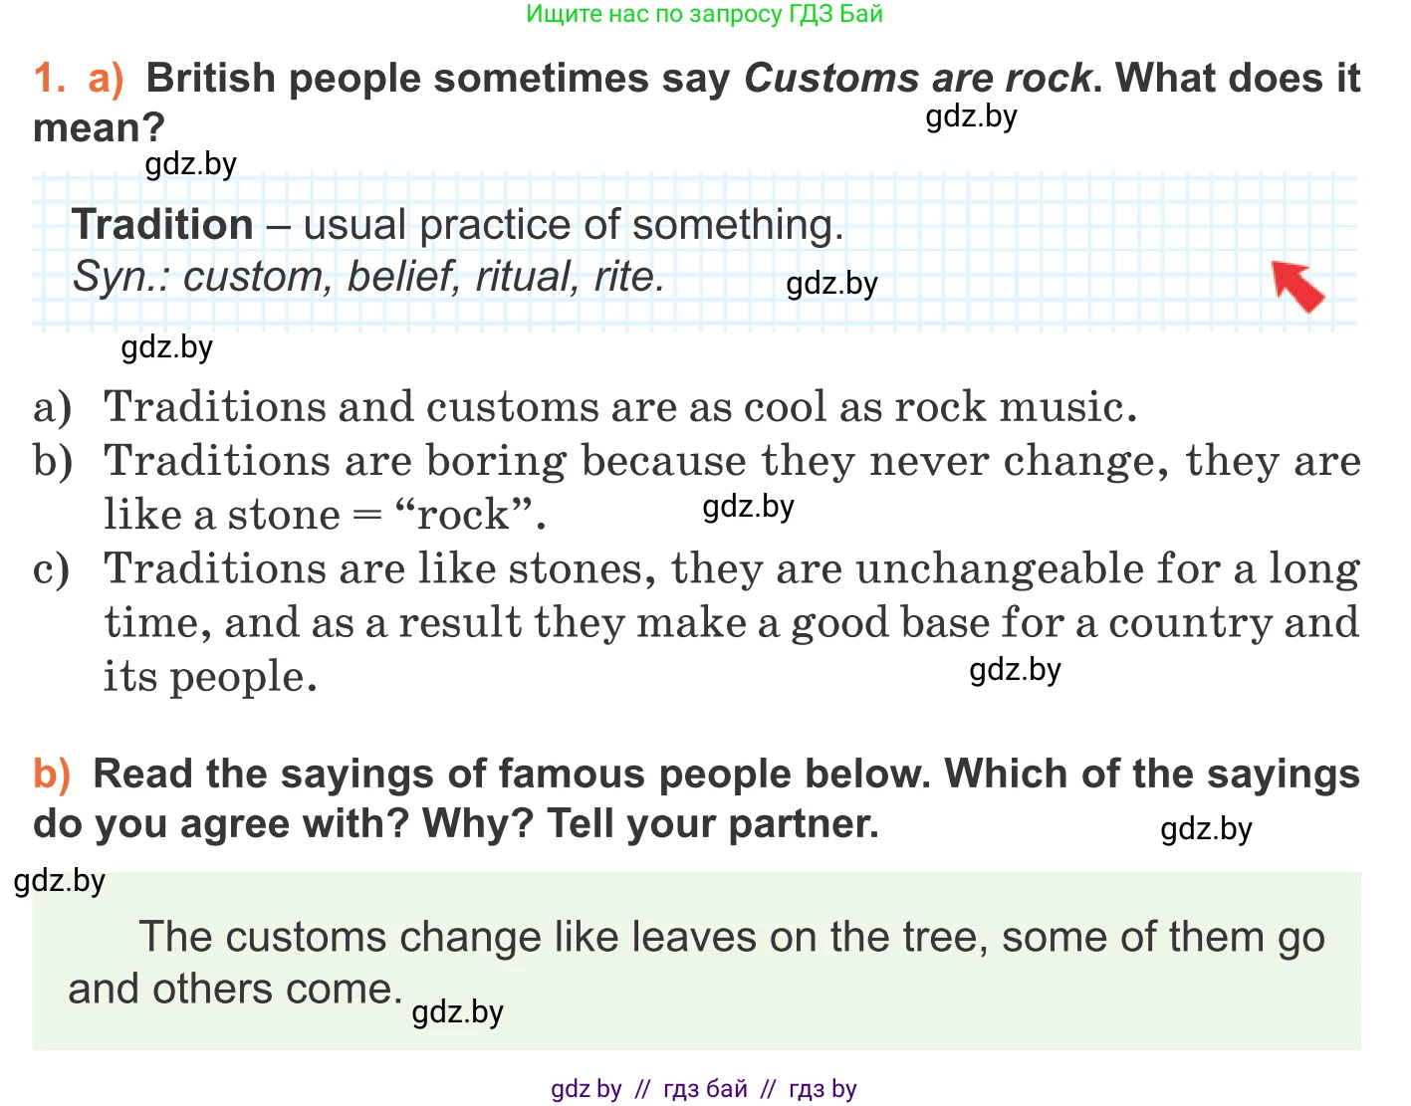The height and width of the screenshot is (1106, 1411).
Task: Click the gdz.by watermark after "its people."
Action: point(1015,671)
